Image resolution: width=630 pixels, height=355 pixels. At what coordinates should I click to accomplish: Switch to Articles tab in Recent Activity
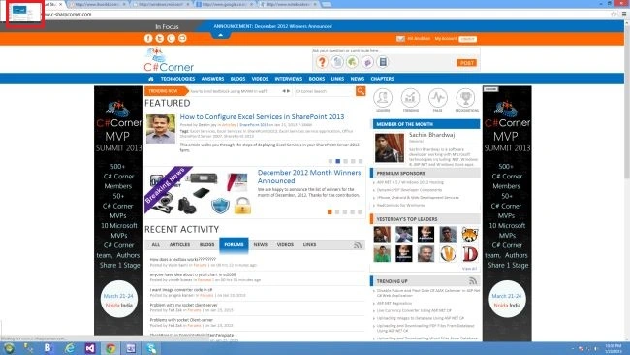pos(179,244)
